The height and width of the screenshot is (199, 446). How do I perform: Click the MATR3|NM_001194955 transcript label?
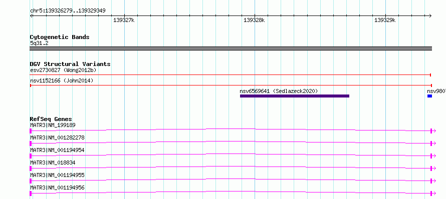pyautogui.click(x=57, y=175)
